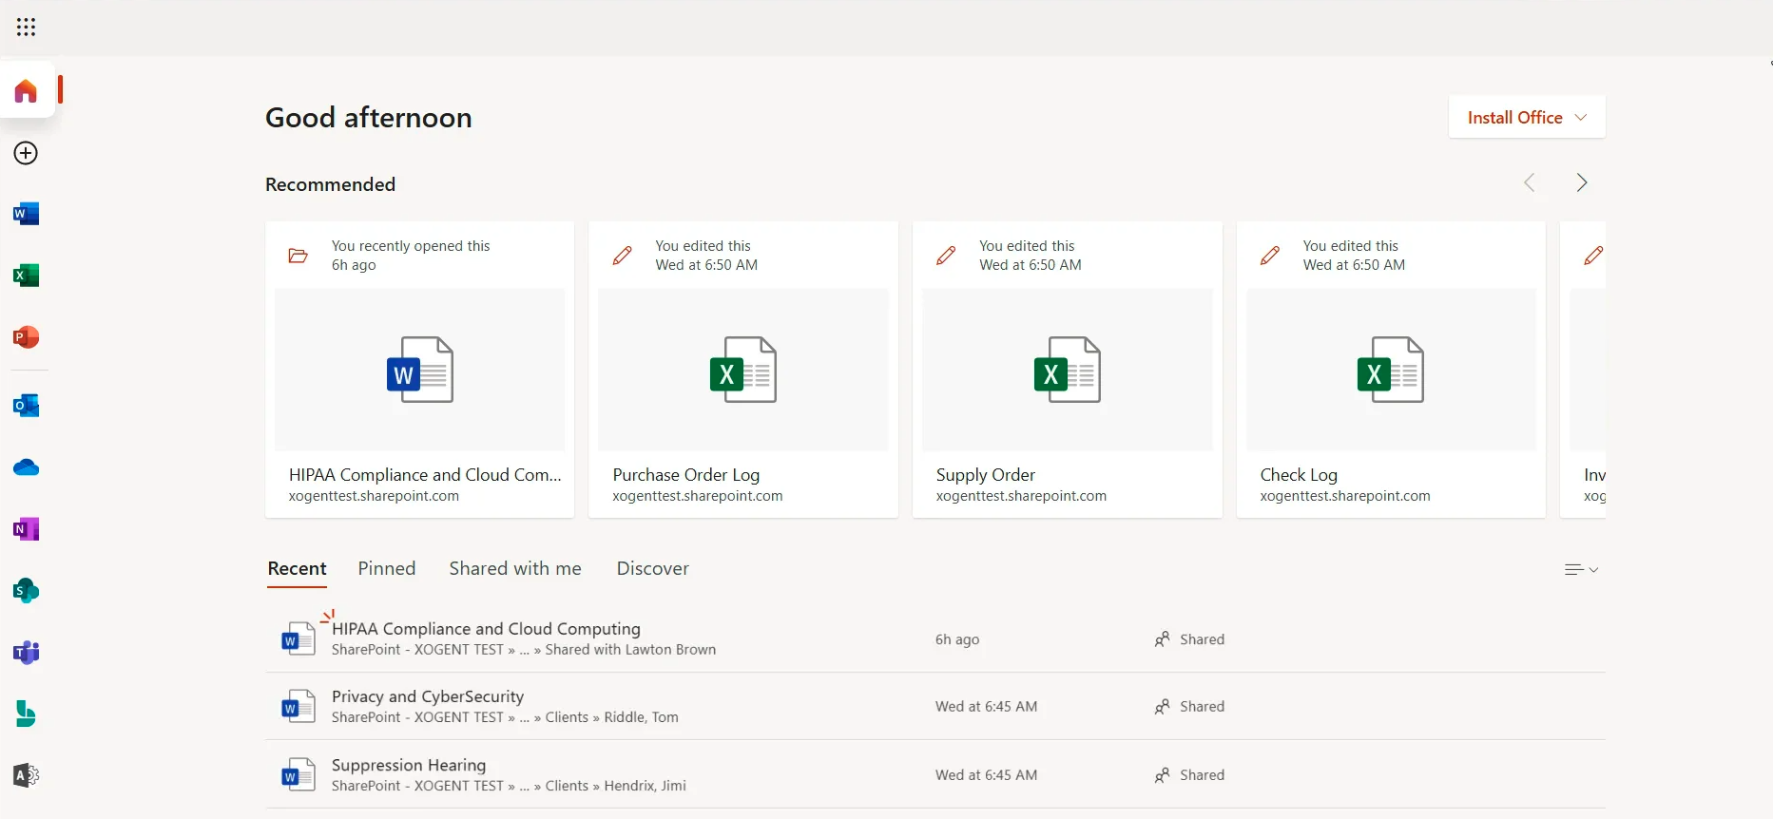Click the Check Log file title
The width and height of the screenshot is (1773, 819).
click(1299, 475)
